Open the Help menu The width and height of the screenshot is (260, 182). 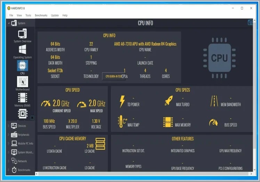(x=65, y=15)
